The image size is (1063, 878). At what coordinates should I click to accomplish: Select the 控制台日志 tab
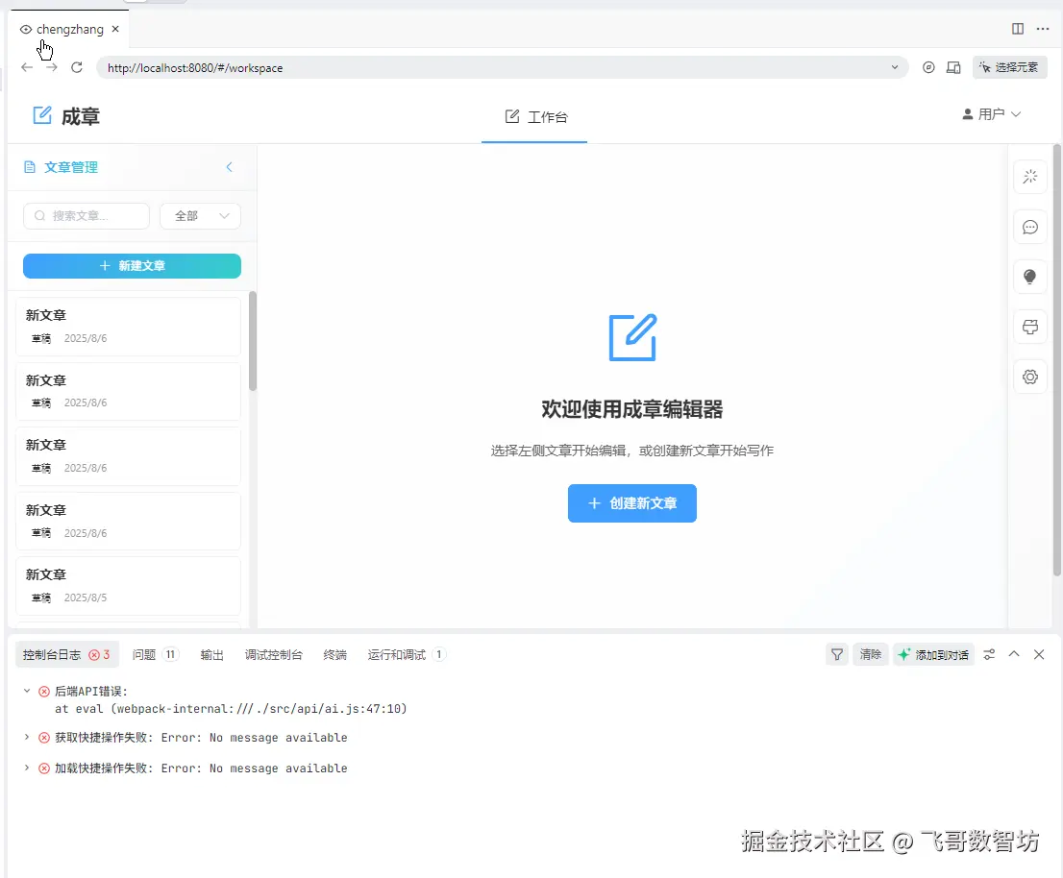pos(66,654)
